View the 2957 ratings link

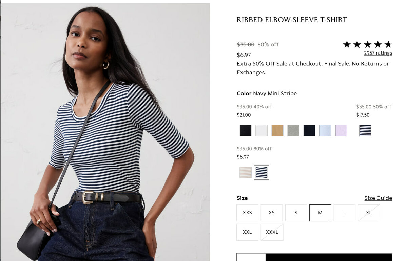point(378,53)
